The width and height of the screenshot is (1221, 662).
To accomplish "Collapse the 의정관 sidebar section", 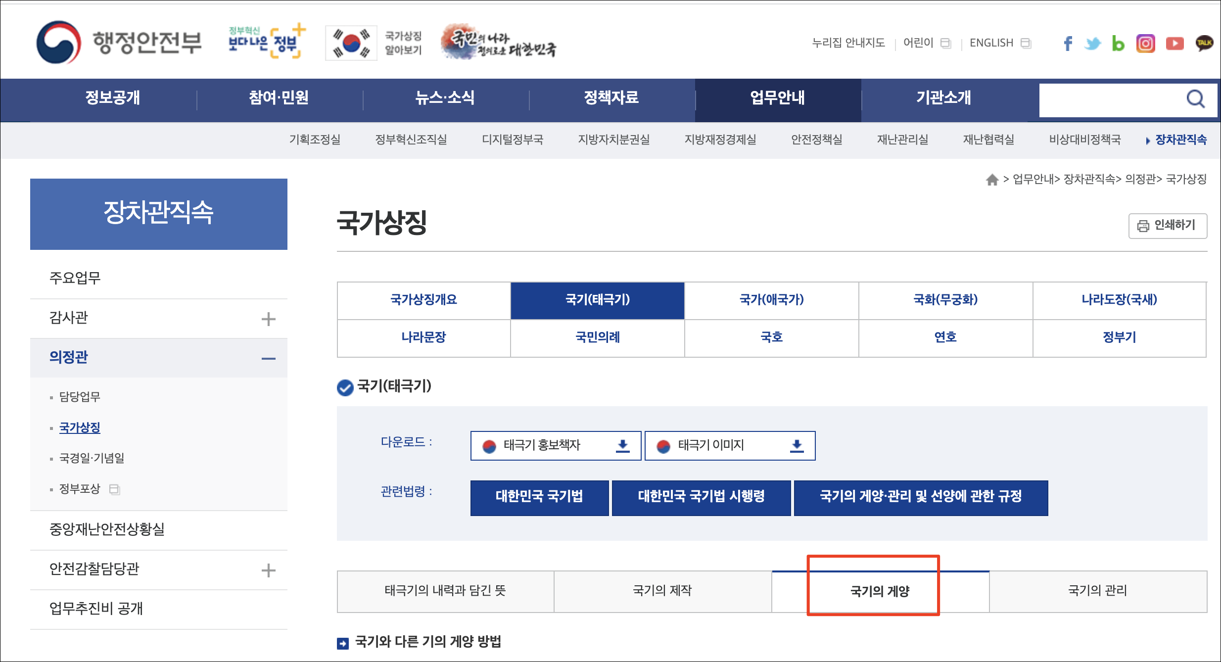I will pos(268,359).
